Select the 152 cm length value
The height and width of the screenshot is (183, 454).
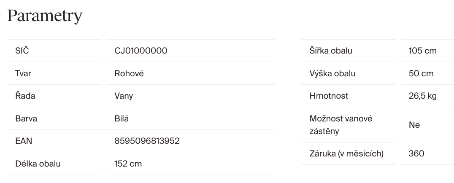128,164
